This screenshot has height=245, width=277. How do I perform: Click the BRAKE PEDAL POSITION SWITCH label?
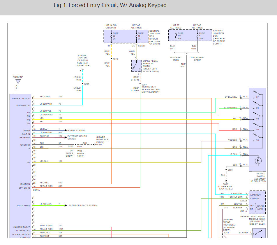(151, 66)
